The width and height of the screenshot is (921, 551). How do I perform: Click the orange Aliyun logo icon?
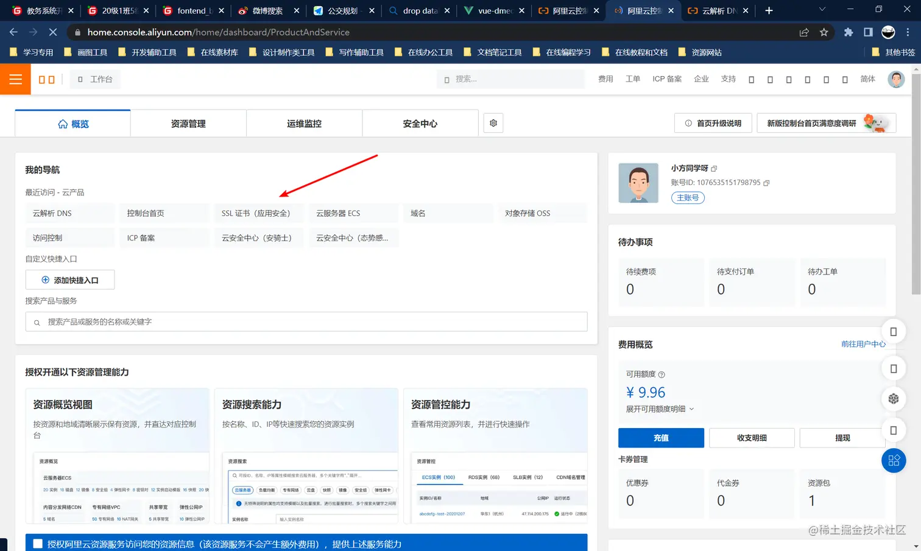pos(47,80)
